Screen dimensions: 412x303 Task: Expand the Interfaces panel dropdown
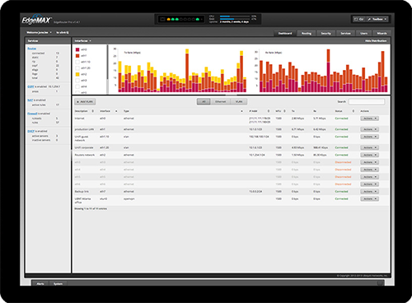(82, 41)
